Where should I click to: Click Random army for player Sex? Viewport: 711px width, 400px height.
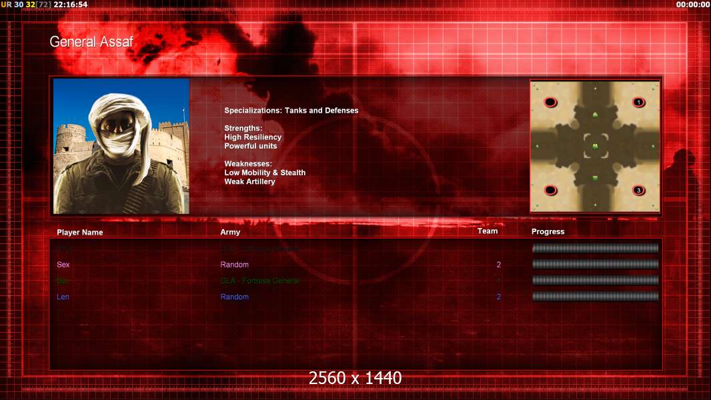pyautogui.click(x=234, y=265)
